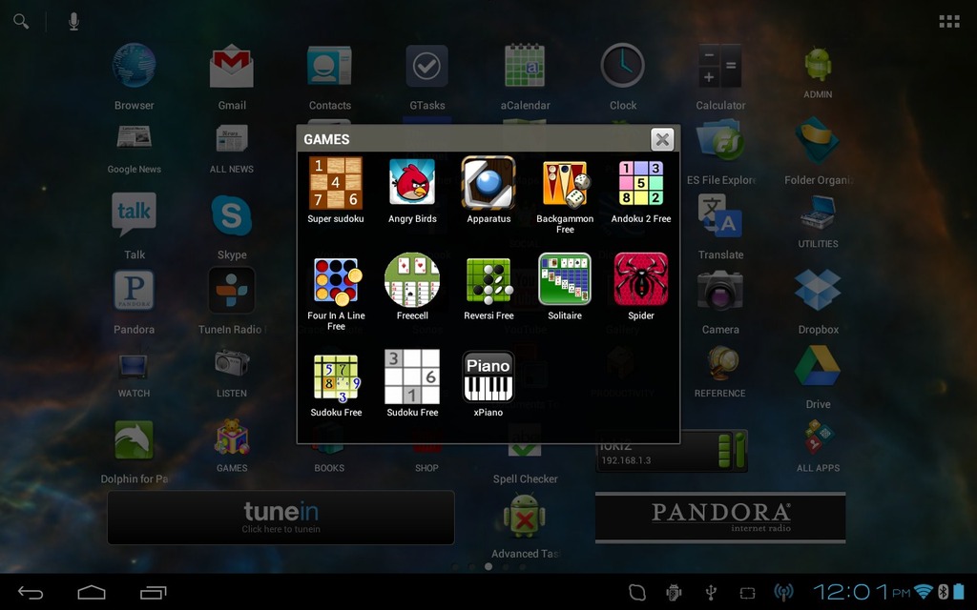Open the Browser app
This screenshot has height=610, width=977.
click(134, 66)
